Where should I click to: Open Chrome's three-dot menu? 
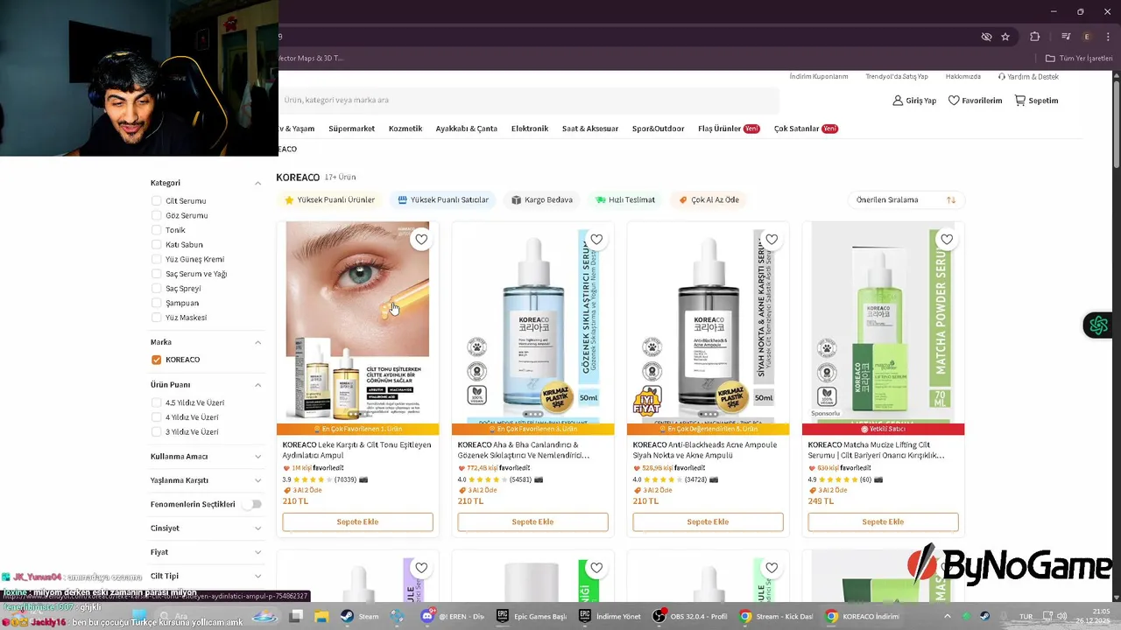click(x=1107, y=37)
